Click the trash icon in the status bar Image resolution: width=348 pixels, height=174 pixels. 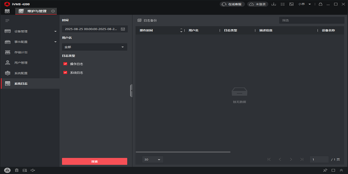(x=17, y=170)
